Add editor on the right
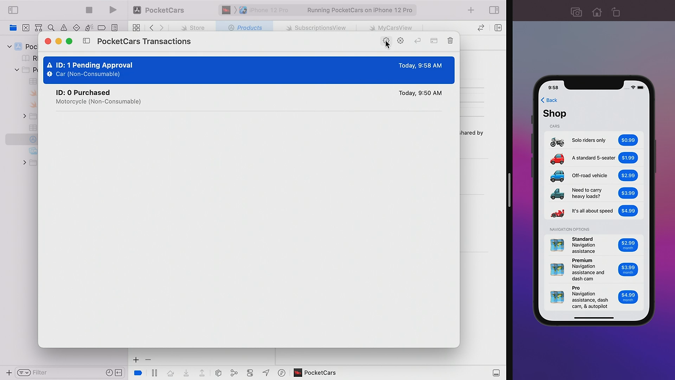The height and width of the screenshot is (380, 675). [498, 28]
